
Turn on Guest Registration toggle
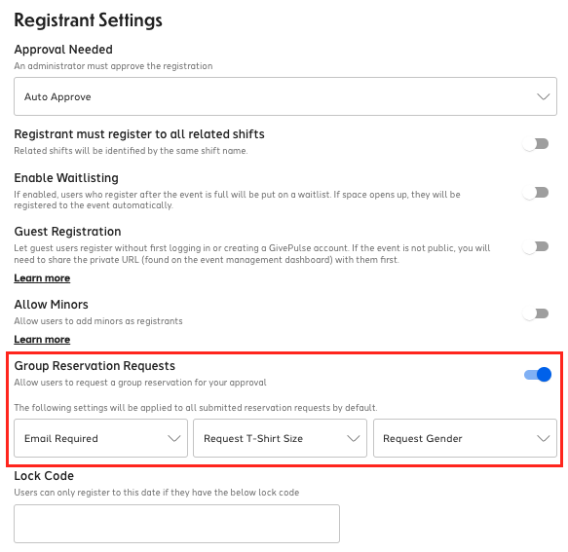[x=536, y=247]
